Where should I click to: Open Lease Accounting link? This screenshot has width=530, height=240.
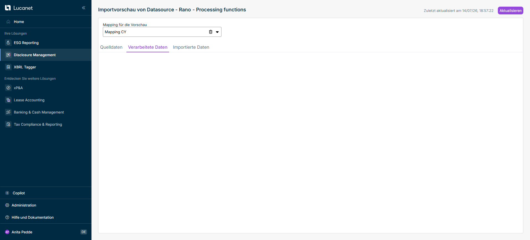[46, 100]
